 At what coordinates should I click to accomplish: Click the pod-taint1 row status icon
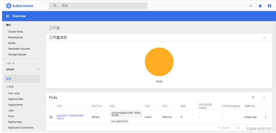click(x=51, y=117)
